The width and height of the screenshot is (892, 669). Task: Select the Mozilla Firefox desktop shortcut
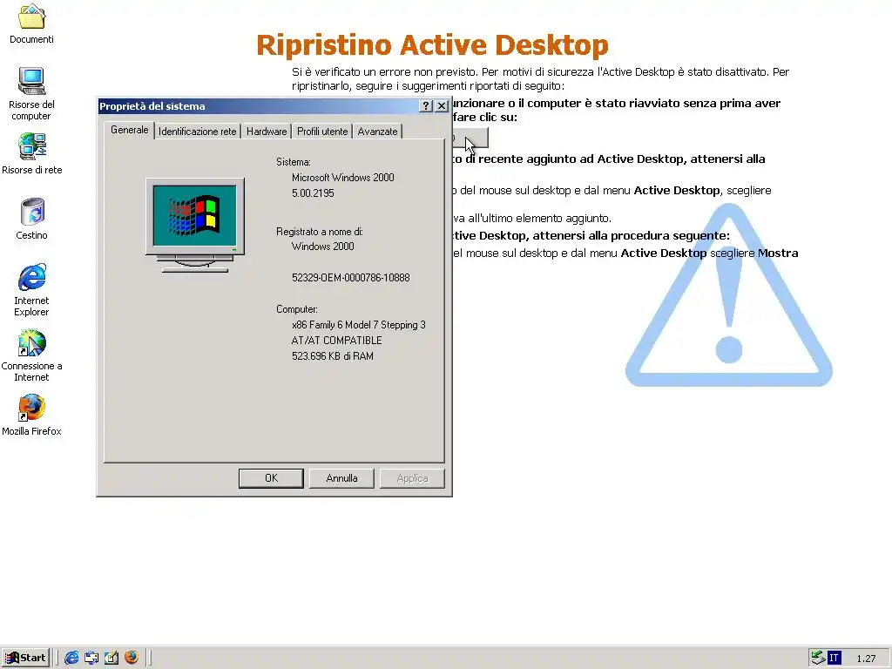pos(31,408)
